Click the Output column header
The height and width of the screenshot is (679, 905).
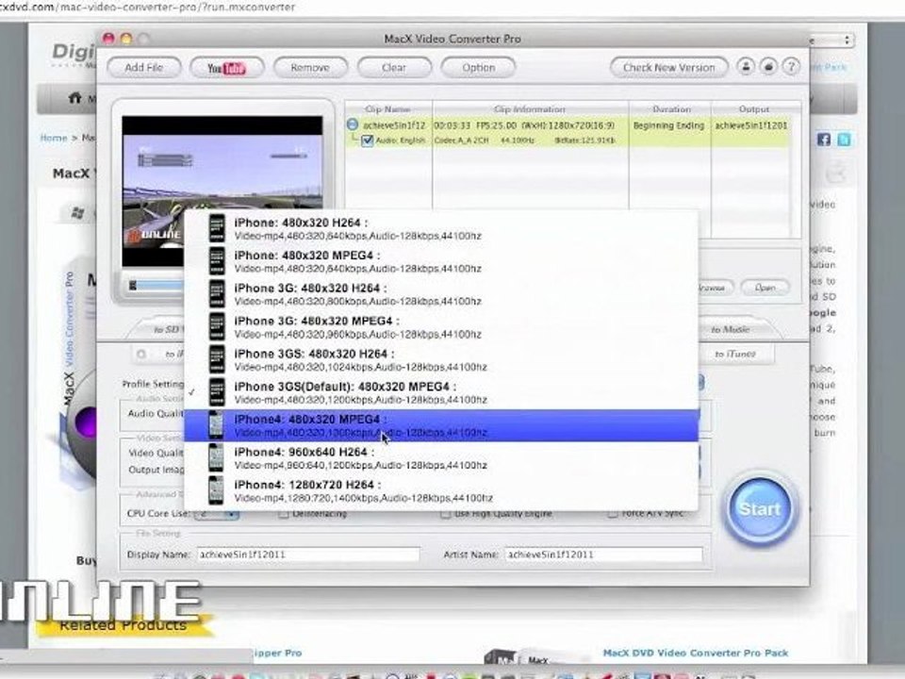tap(754, 109)
